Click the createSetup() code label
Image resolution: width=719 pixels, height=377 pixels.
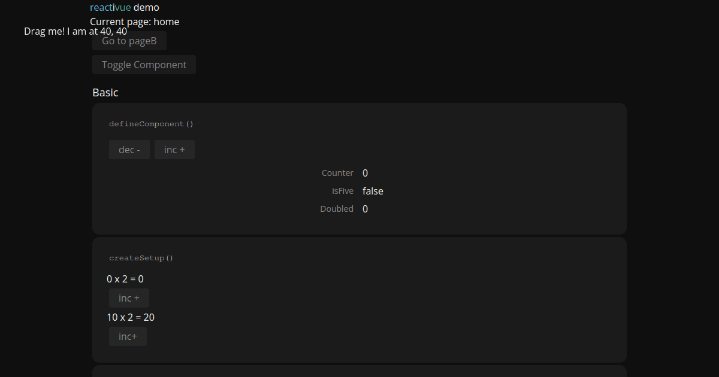[x=141, y=258]
